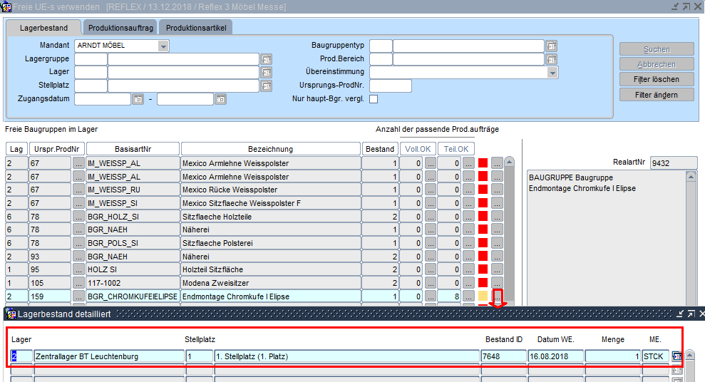Screen dimensions: 705x382
Task: Open calendar for Zugangsdatum end date
Action: tap(221, 99)
